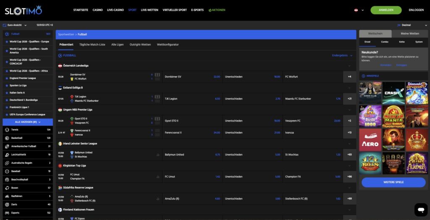
Task: Open Australische Regeln sport icon
Action: pos(7,163)
